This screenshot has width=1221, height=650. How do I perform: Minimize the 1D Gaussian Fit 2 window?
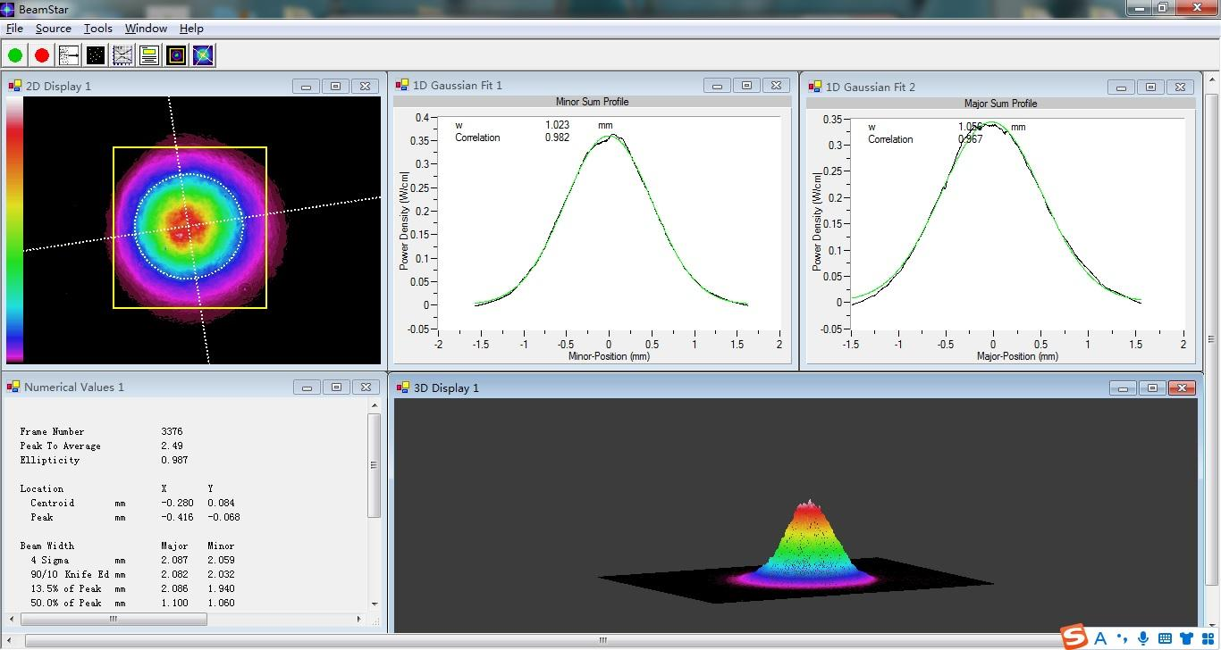tap(1121, 87)
